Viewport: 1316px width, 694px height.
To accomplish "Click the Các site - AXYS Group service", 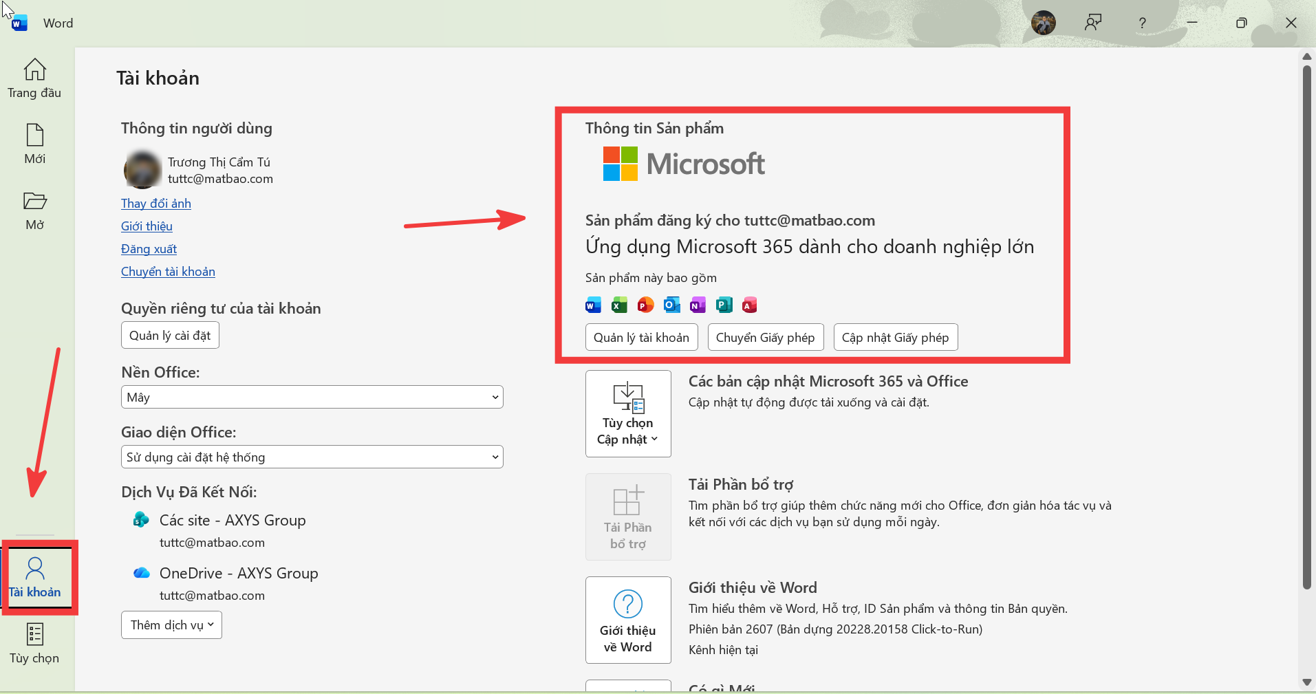I will (233, 520).
